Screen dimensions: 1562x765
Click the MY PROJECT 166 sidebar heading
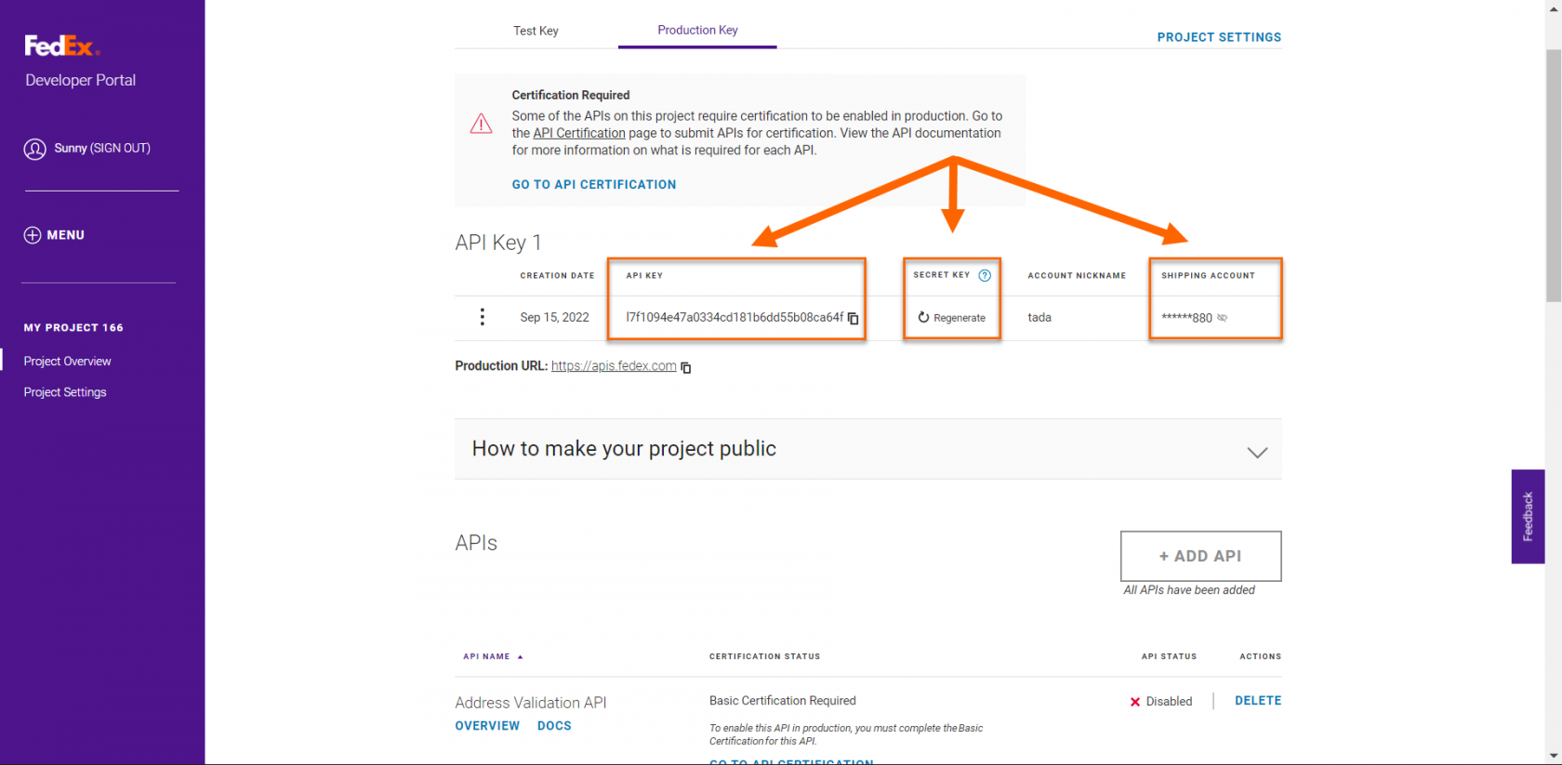point(73,327)
